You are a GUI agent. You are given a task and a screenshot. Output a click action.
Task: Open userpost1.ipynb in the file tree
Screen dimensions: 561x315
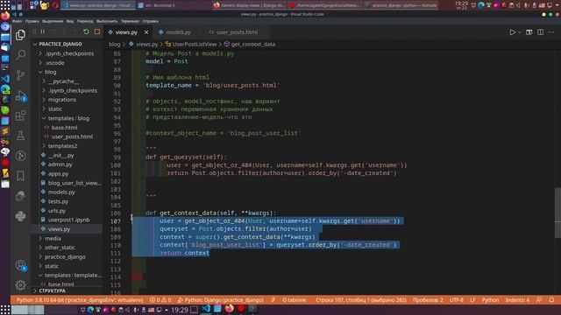click(x=68, y=220)
